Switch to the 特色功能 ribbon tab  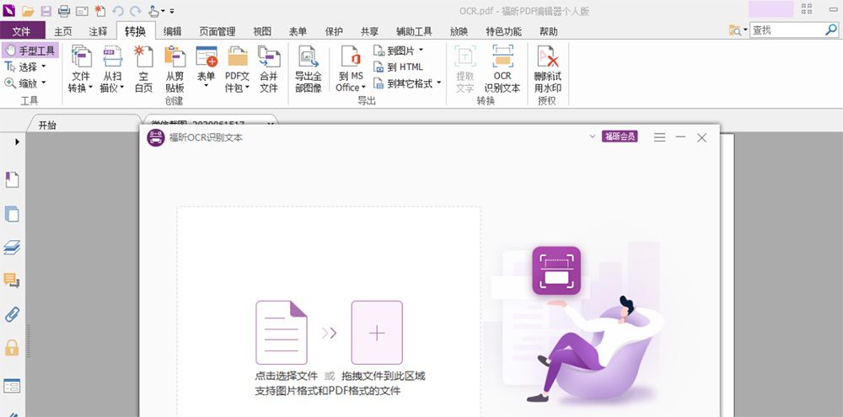tap(504, 32)
